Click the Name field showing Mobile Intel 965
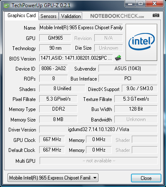 (x=81, y=28)
